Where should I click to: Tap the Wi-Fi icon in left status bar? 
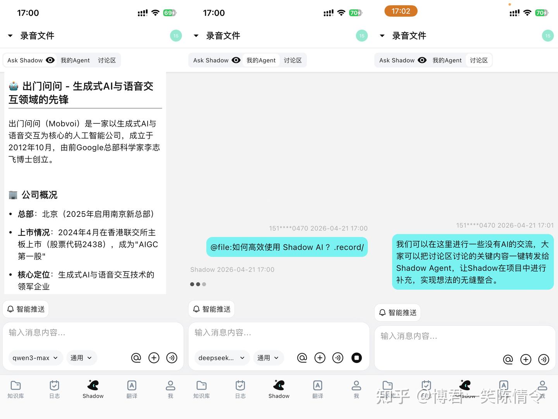click(155, 13)
